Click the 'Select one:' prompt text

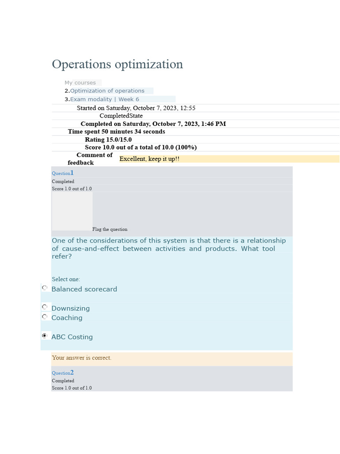pyautogui.click(x=66, y=279)
